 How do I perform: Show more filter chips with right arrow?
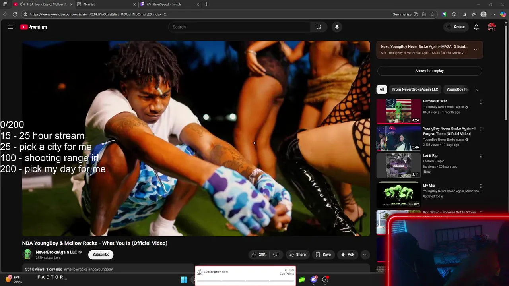coord(476,90)
